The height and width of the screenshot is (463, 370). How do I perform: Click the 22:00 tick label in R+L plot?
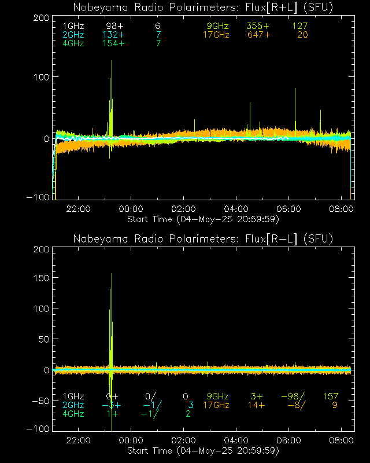click(x=78, y=209)
